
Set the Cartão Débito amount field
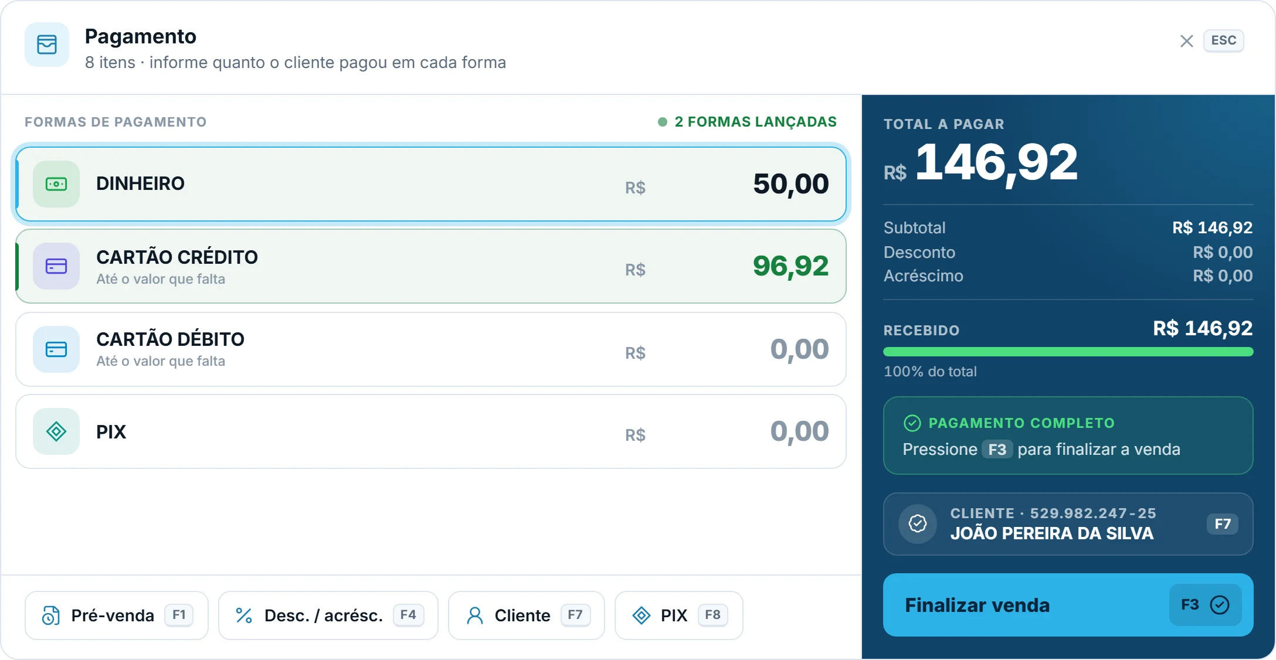799,349
